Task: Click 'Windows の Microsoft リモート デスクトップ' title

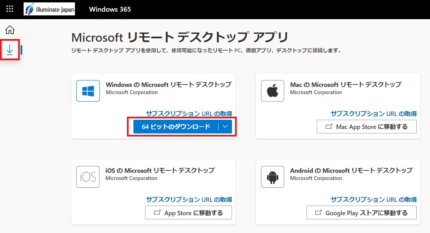Action: 169,85
